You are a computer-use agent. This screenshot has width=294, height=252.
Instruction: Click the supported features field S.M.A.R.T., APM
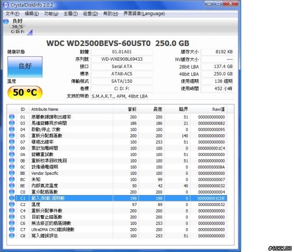click(162, 96)
